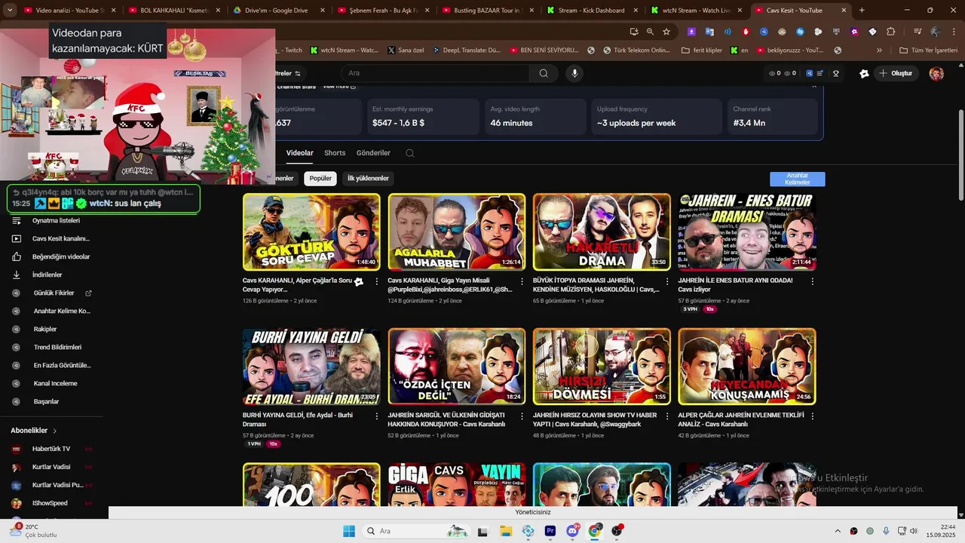Click the blue Anahtar Kelimeler button

[797, 179]
